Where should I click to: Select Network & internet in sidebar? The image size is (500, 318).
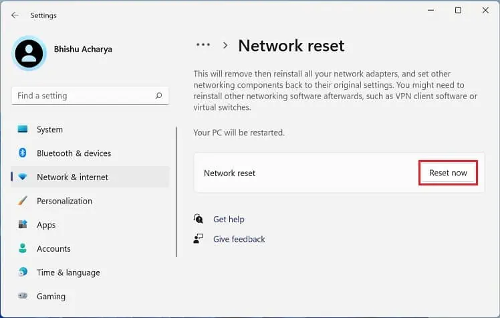click(x=72, y=177)
